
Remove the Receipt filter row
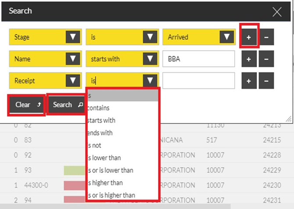[266, 81]
